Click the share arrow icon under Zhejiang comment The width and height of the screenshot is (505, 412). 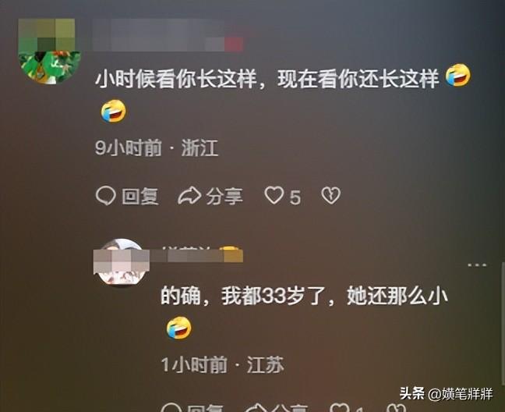click(189, 195)
